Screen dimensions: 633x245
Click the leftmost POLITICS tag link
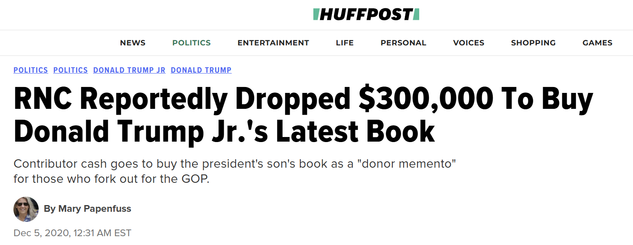(31, 70)
